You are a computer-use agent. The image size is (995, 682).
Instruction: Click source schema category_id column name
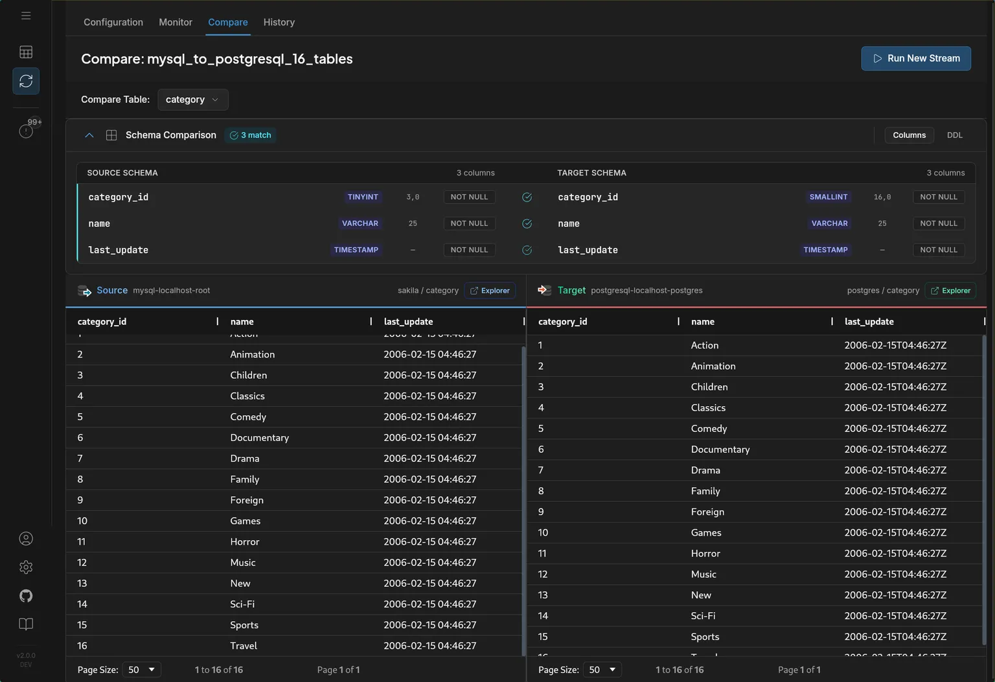pos(119,198)
